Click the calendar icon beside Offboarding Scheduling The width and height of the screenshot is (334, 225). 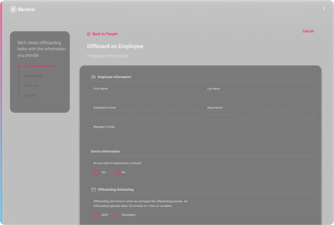(x=93, y=189)
